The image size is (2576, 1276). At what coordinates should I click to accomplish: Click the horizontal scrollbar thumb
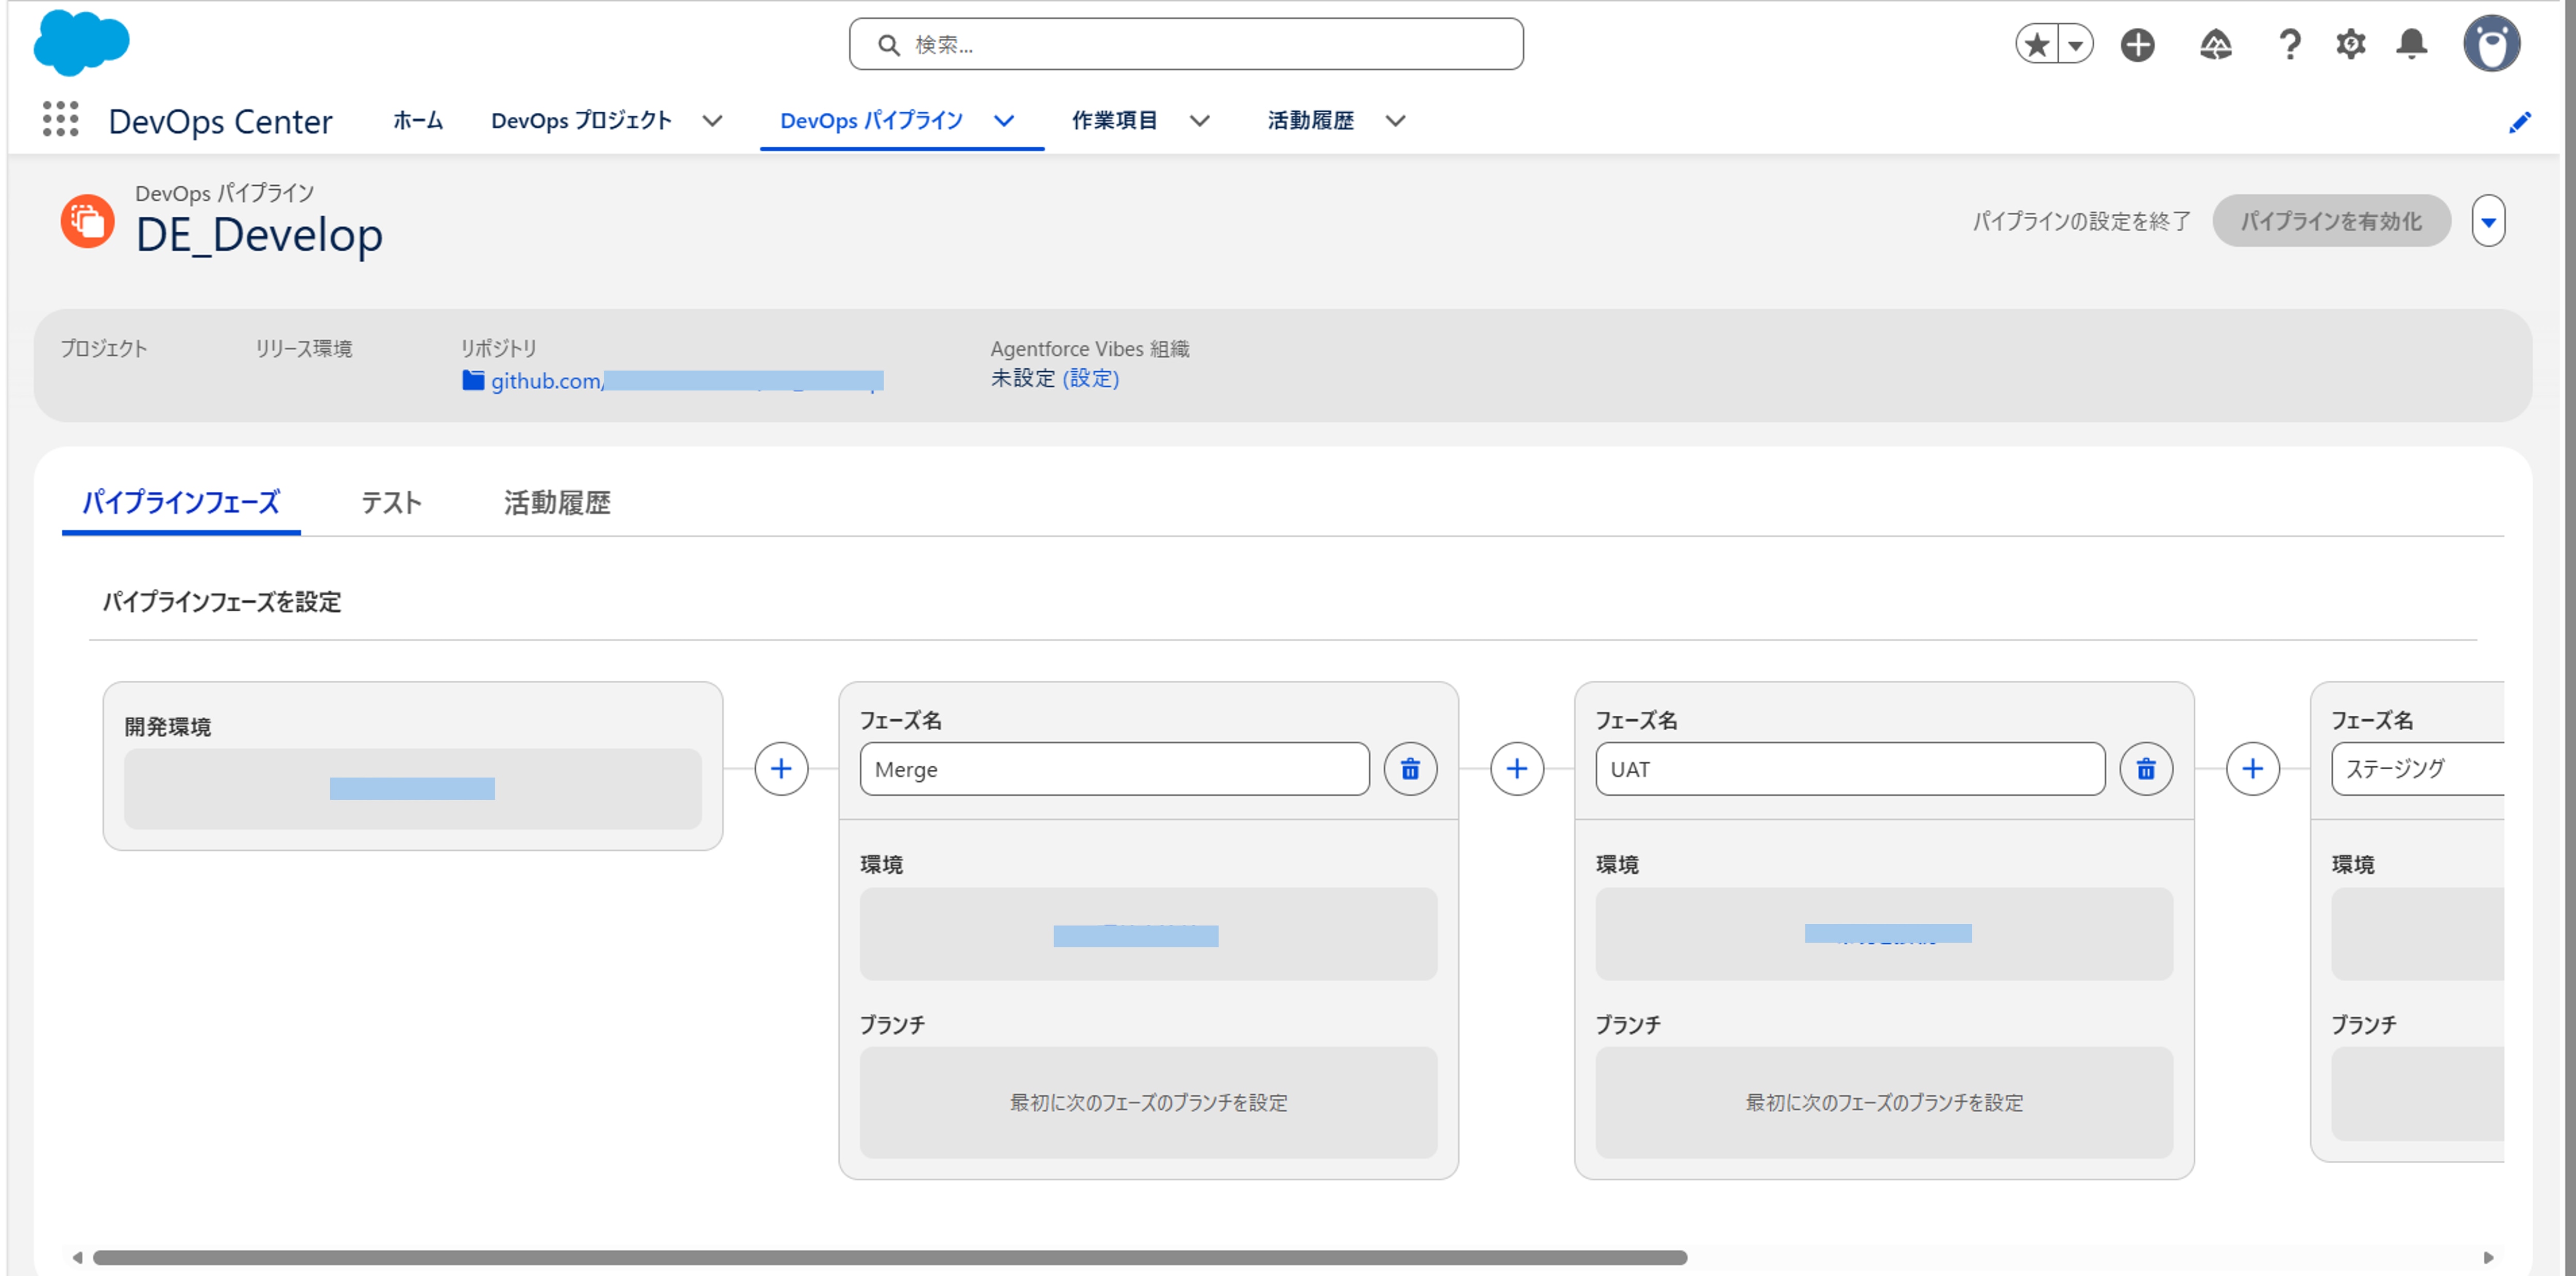[x=890, y=1257]
